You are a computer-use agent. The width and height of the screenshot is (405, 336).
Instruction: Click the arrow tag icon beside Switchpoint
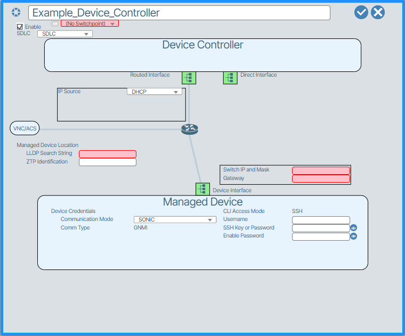tap(55, 23)
